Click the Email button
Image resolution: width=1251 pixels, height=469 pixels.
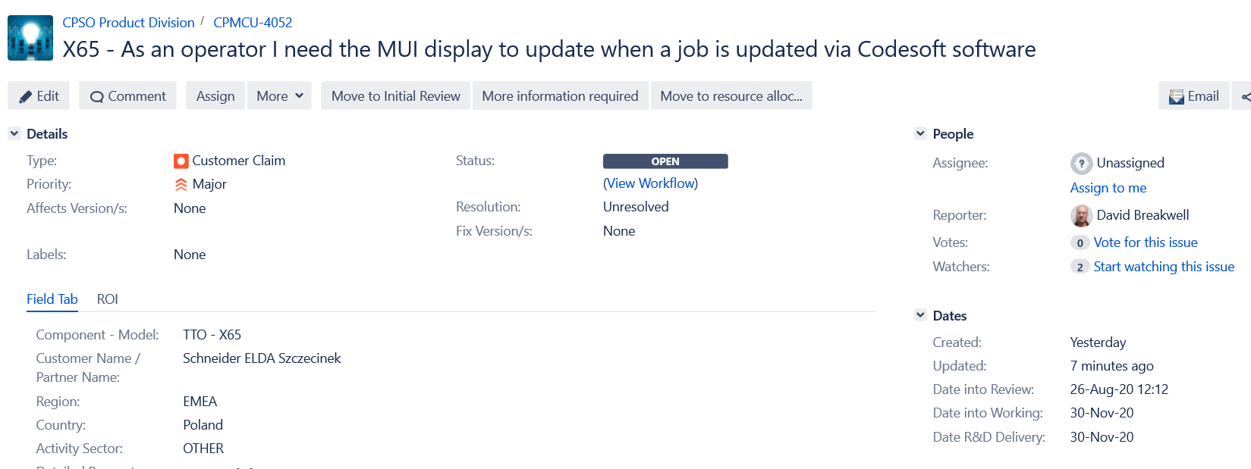point(1193,96)
